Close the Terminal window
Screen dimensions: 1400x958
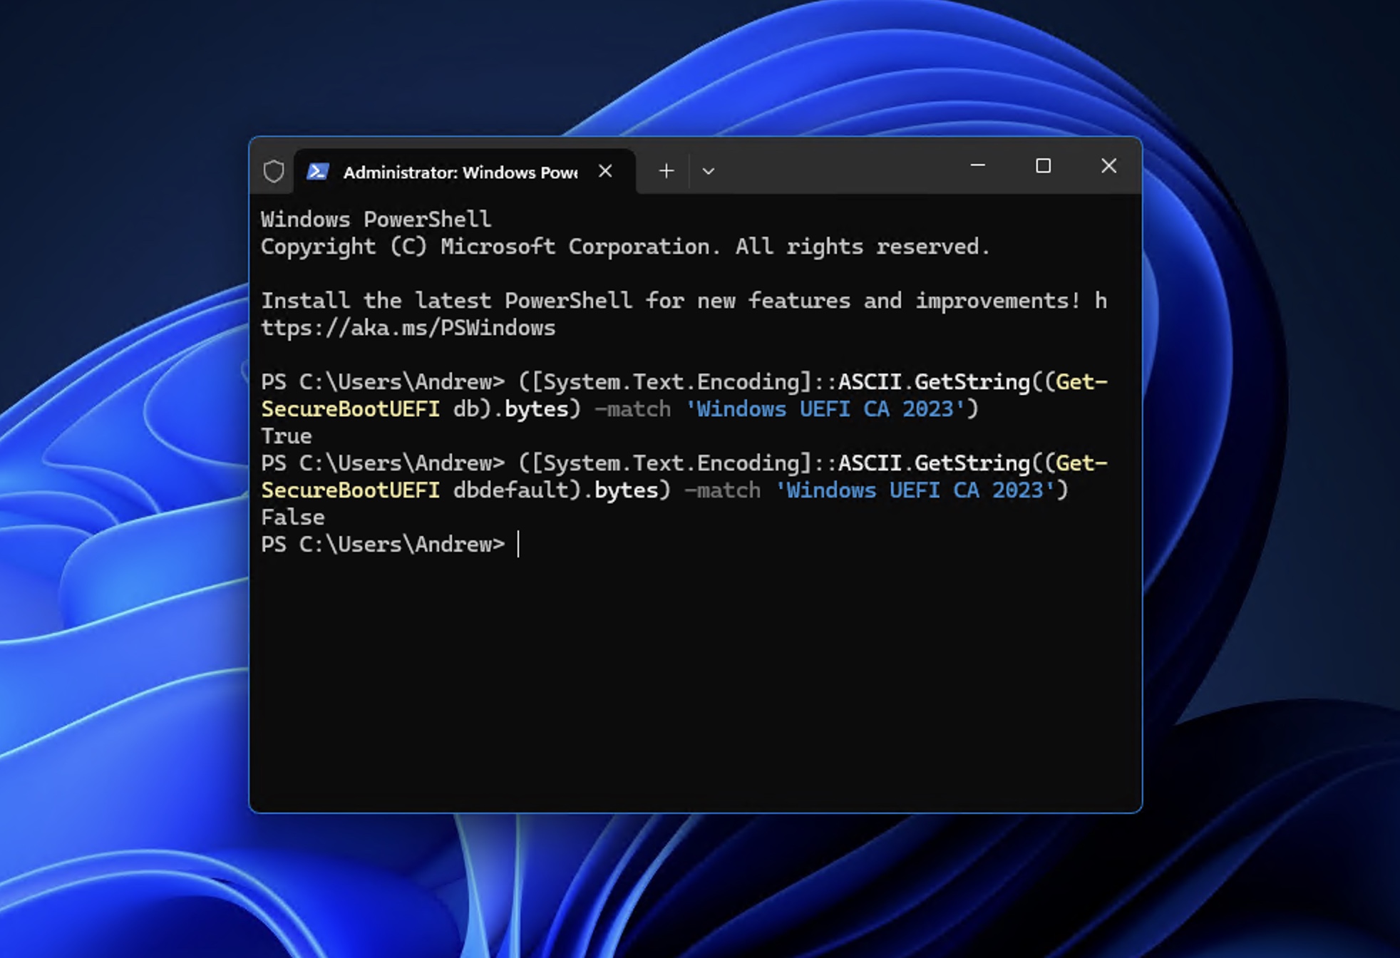tap(1108, 166)
